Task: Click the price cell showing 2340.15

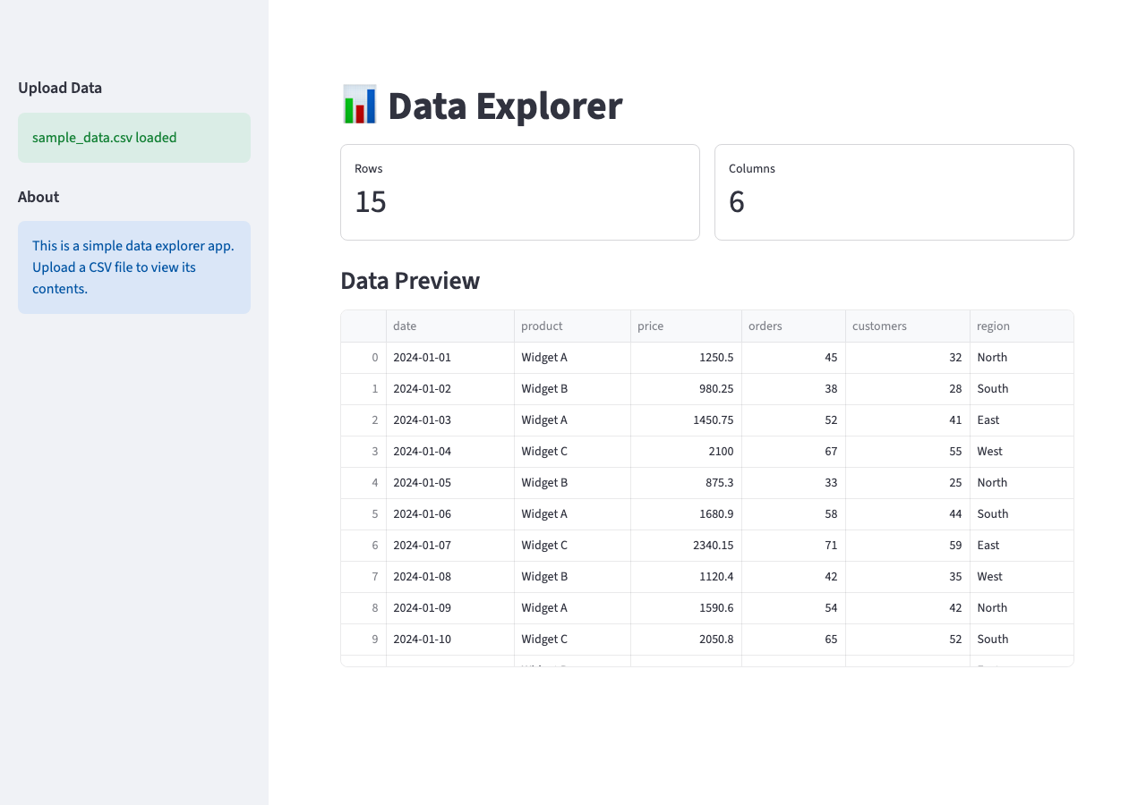Action: 713,546
